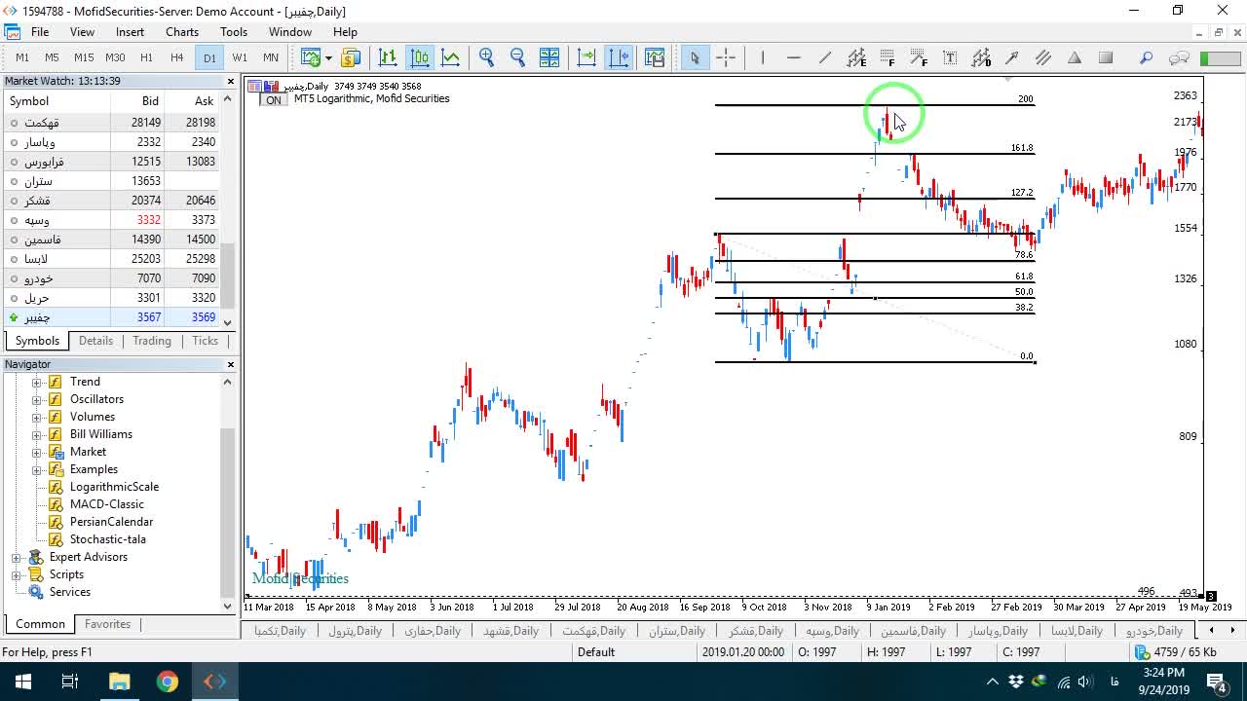Open the toolbar search magnifier
Viewport: 1247px width, 701px height.
click(x=1147, y=57)
